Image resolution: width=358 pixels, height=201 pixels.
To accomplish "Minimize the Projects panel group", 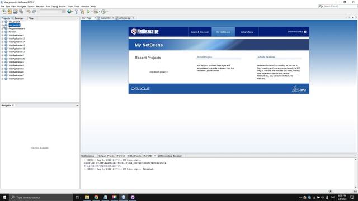I will point(77,18).
